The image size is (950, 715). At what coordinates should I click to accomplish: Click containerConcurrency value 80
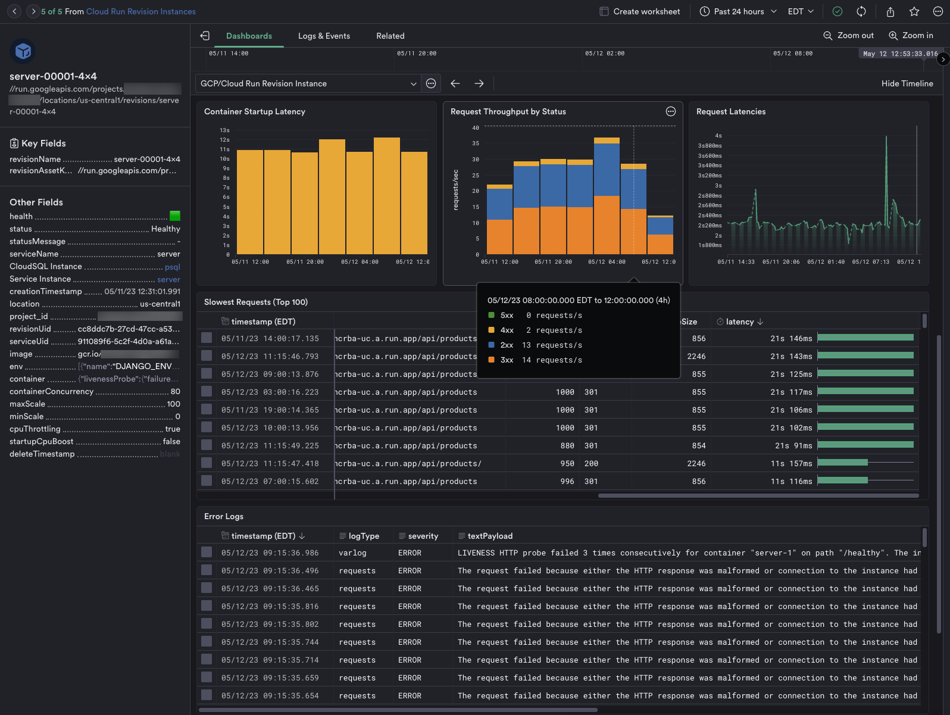[x=175, y=391]
